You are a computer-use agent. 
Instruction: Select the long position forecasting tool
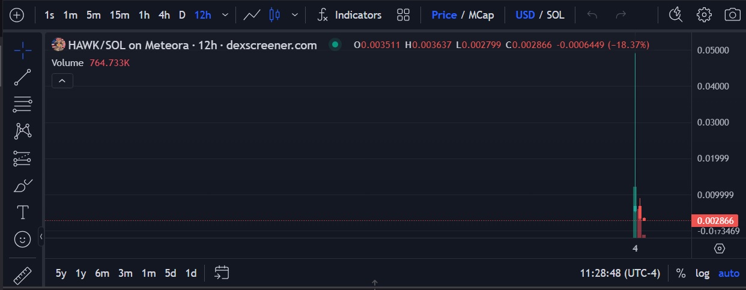click(x=22, y=159)
